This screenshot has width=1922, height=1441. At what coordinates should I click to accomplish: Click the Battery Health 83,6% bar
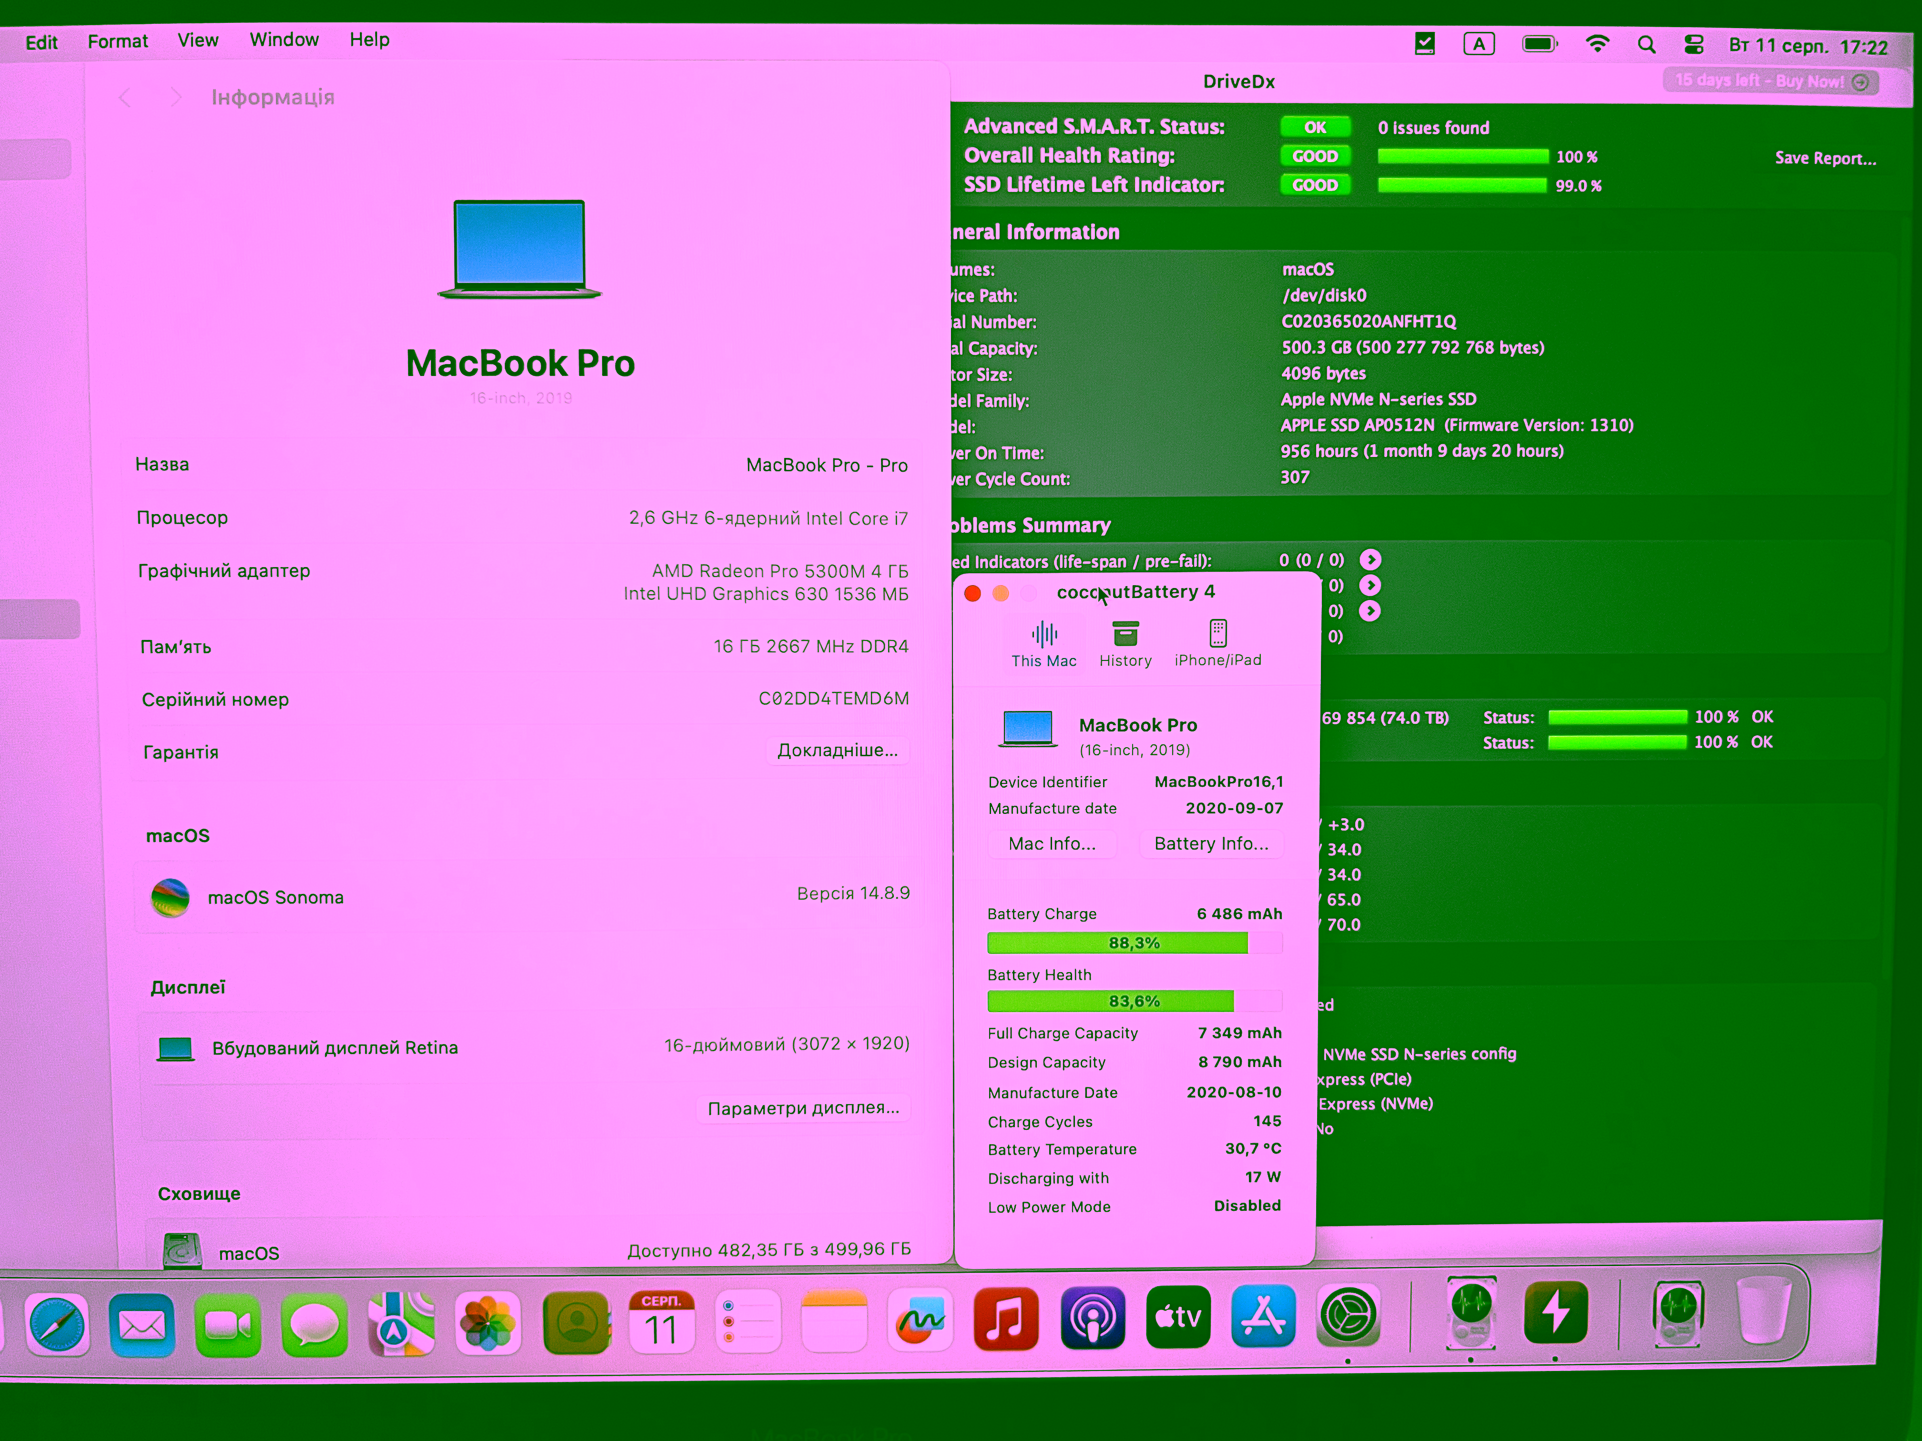[x=1135, y=1002]
